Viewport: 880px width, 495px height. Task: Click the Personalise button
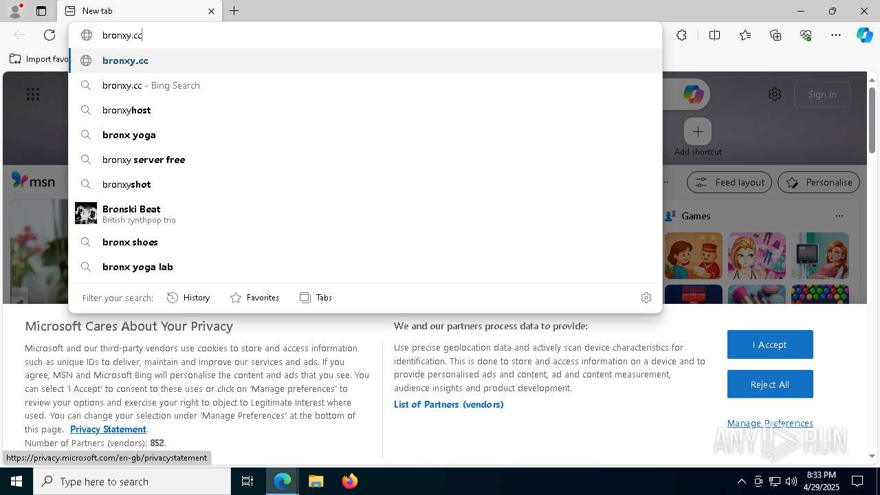tap(819, 182)
